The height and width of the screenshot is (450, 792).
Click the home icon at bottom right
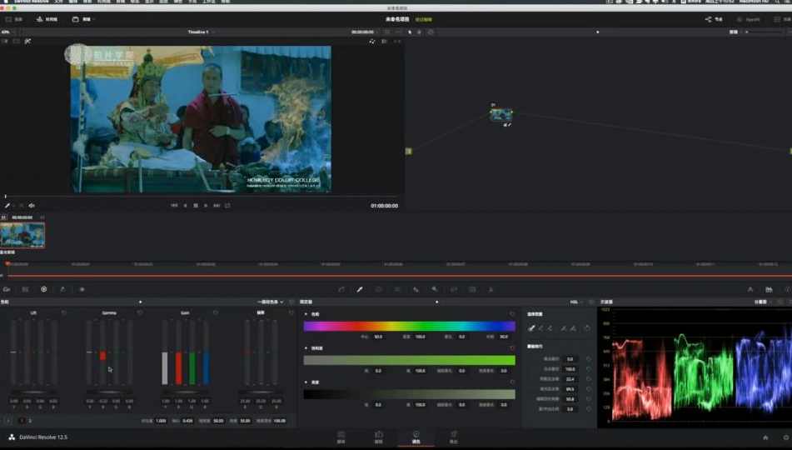click(x=765, y=437)
